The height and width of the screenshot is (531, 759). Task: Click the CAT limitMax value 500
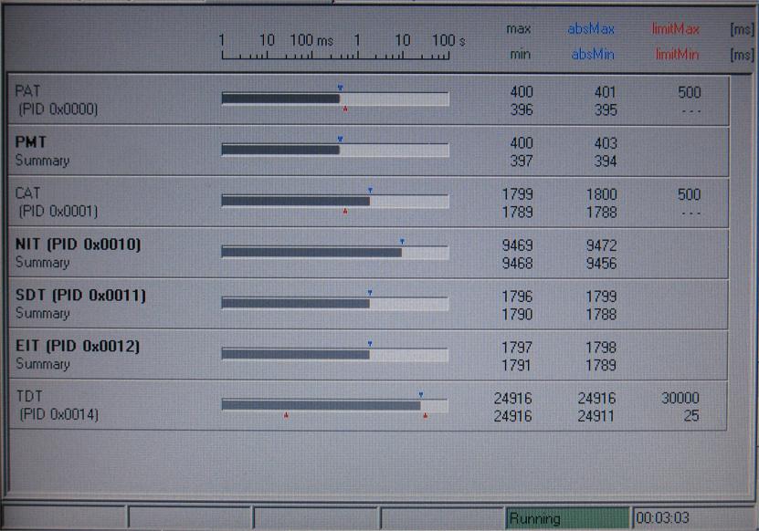689,194
